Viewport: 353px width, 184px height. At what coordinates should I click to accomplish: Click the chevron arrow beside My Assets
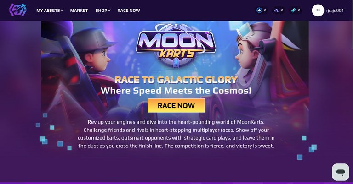pos(62,11)
